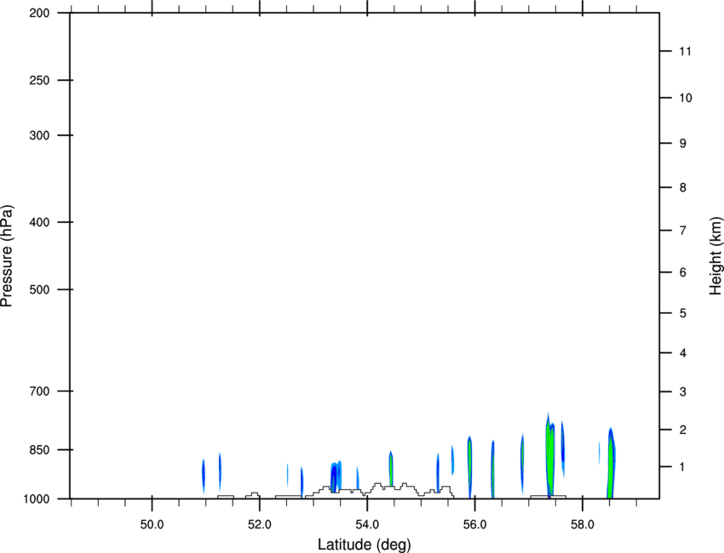Image resolution: width=724 pixels, height=553 pixels.
Task: Click the green plume near 54.4 latitude
Action: pos(391,469)
